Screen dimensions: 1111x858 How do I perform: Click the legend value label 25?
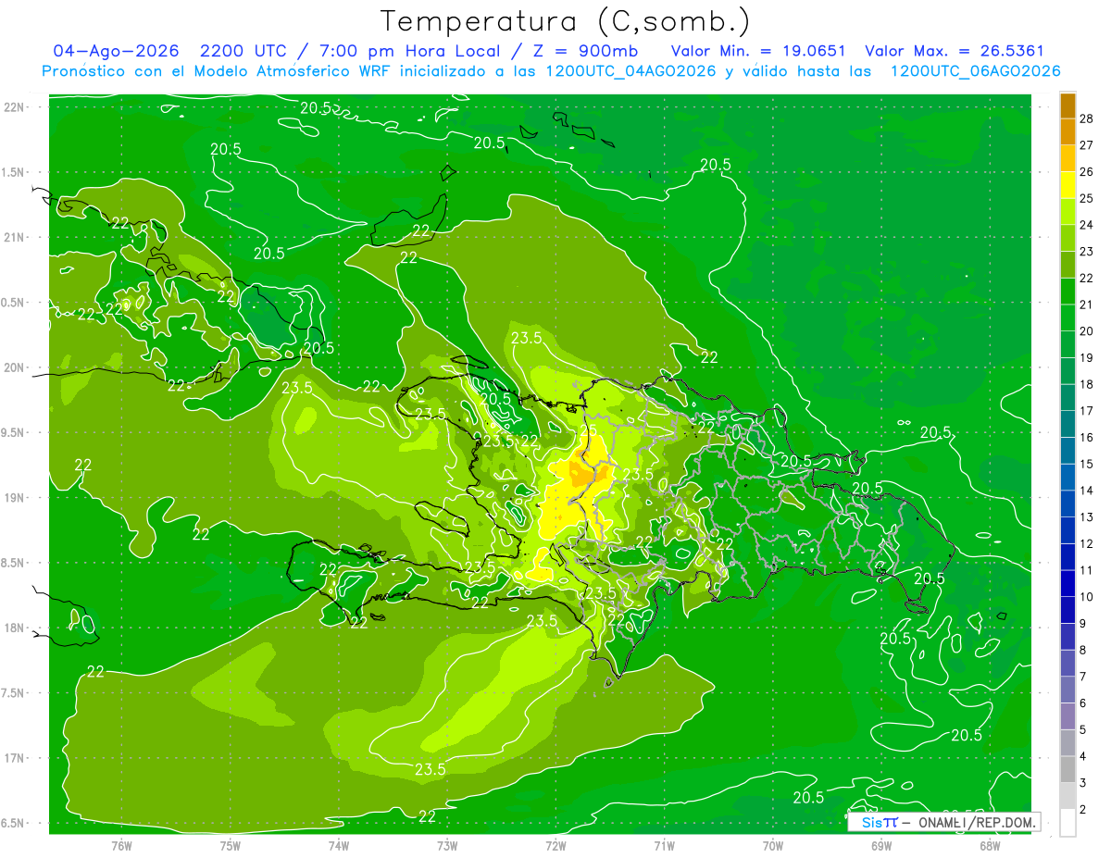[x=1086, y=198]
